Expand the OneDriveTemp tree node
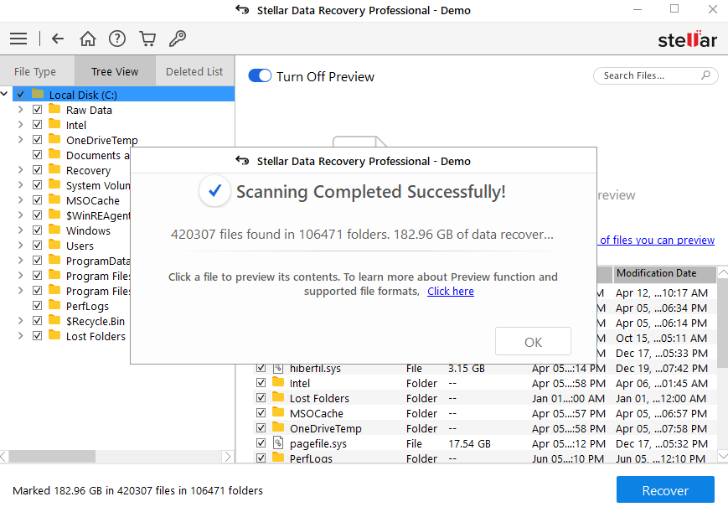The width and height of the screenshot is (728, 507). [20, 140]
